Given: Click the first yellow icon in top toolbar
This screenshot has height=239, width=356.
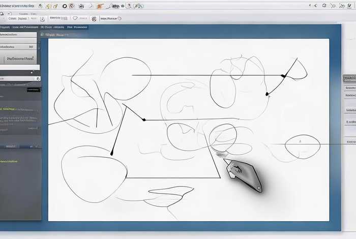Looking at the screenshot, I should [48, 6].
